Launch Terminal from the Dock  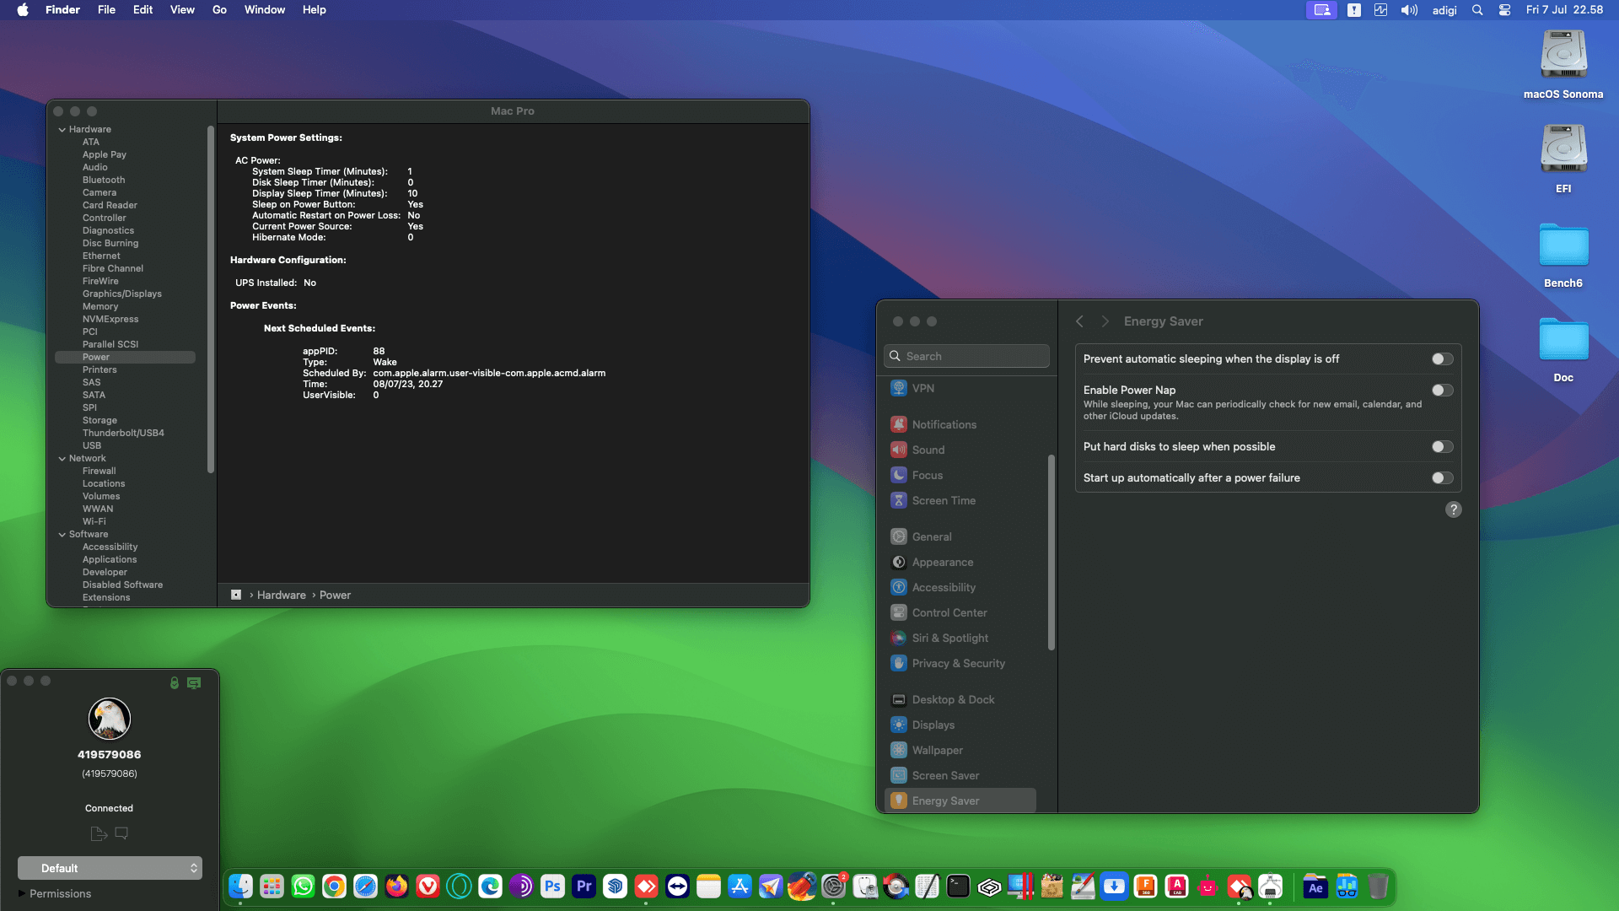[958, 887]
